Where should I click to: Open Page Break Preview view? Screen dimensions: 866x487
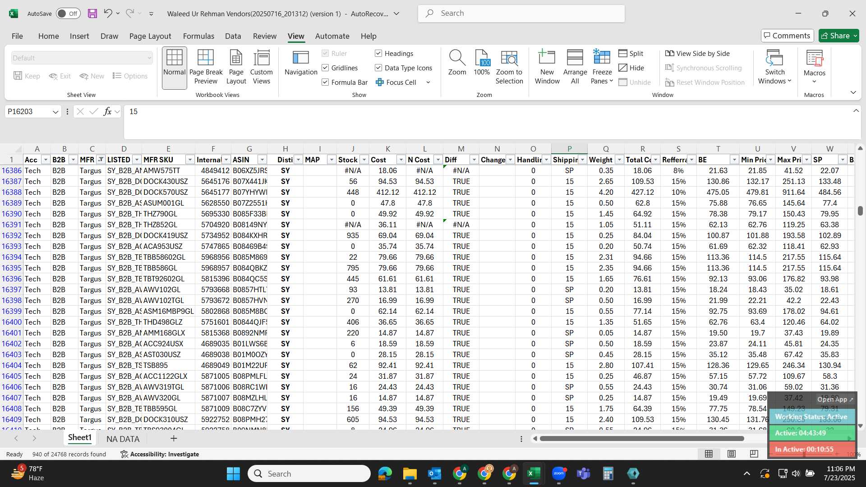click(x=206, y=68)
